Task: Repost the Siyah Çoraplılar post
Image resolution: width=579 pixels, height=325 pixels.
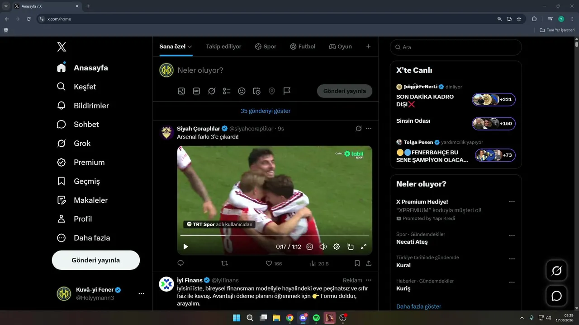Action: [x=224, y=263]
